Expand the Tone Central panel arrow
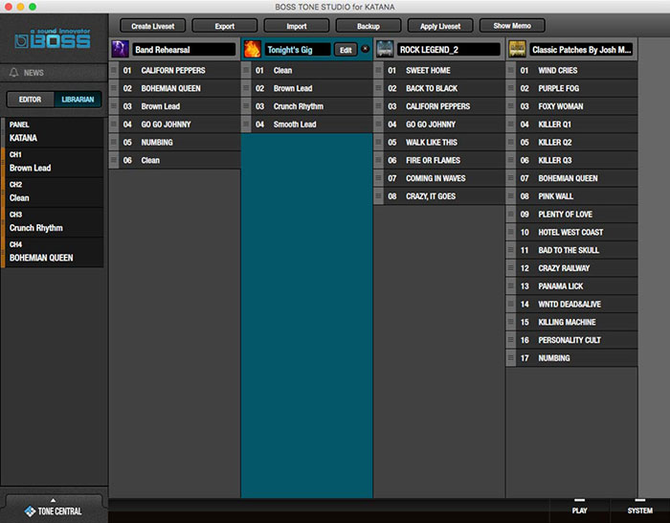The image size is (670, 523). click(53, 500)
